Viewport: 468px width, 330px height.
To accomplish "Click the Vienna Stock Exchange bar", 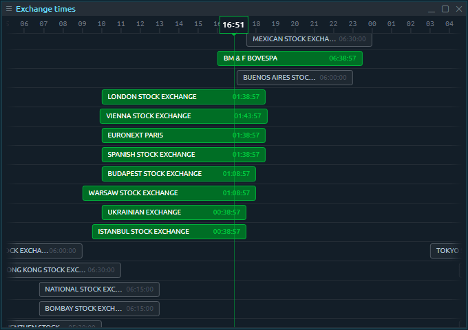I will pyautogui.click(x=184, y=116).
